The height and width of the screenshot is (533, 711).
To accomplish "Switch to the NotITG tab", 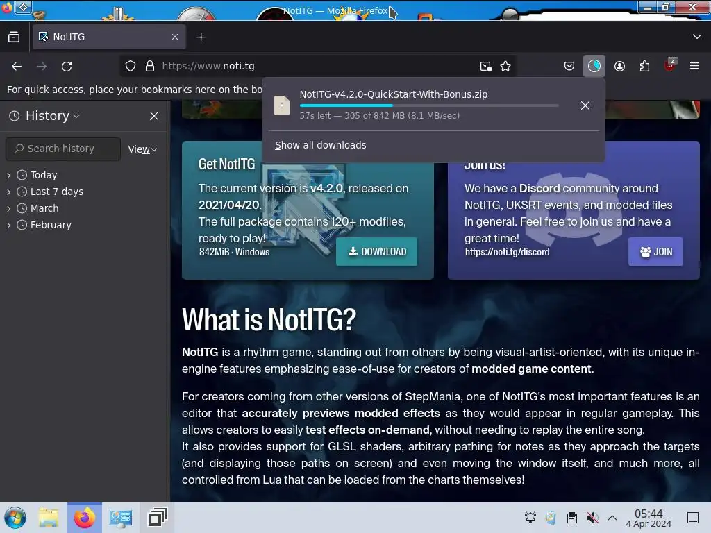I will point(109,37).
